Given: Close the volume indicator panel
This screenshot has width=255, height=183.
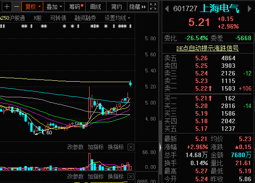Looking at the screenshot, I should pos(131,147).
